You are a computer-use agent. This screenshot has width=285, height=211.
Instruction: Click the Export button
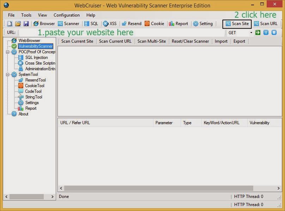pos(239,41)
